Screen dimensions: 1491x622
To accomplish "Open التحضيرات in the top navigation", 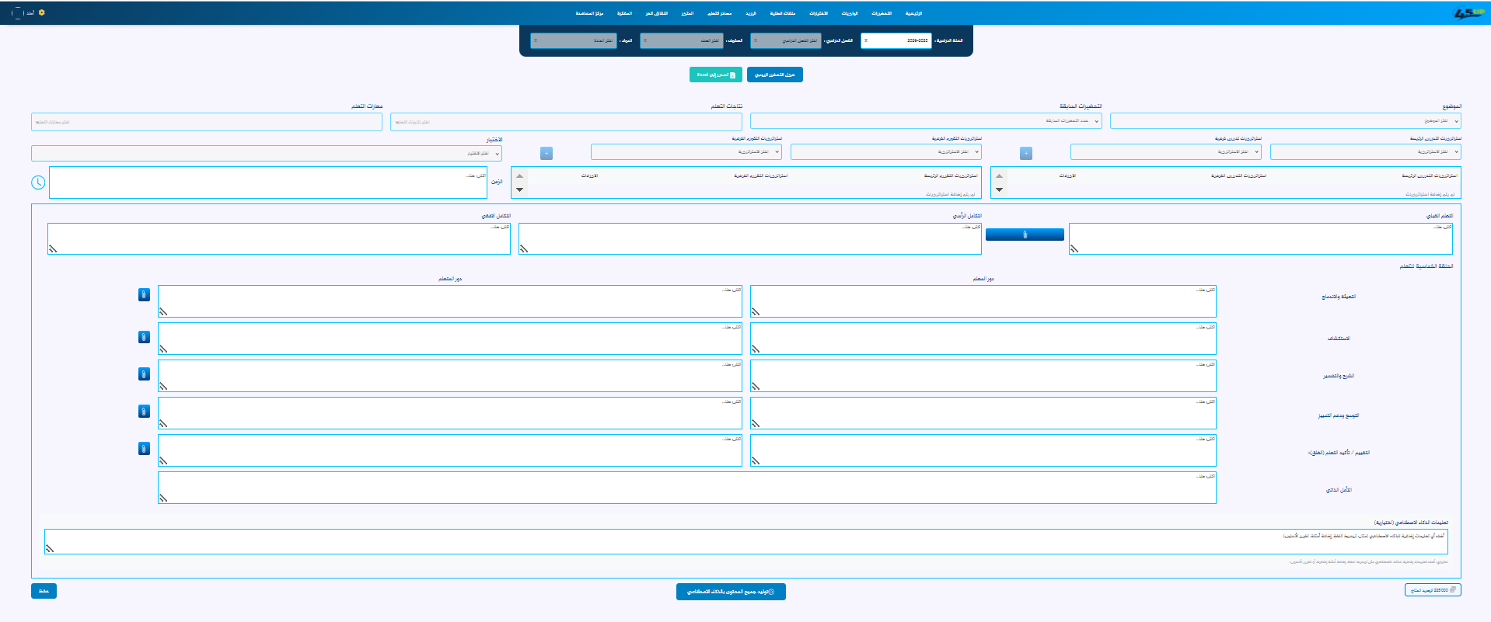I will [882, 13].
